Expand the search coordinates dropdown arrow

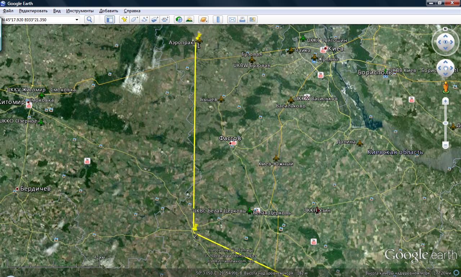click(77, 20)
